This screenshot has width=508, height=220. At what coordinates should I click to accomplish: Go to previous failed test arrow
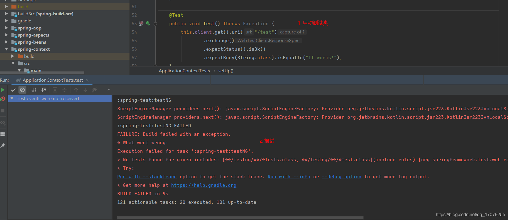coord(76,90)
